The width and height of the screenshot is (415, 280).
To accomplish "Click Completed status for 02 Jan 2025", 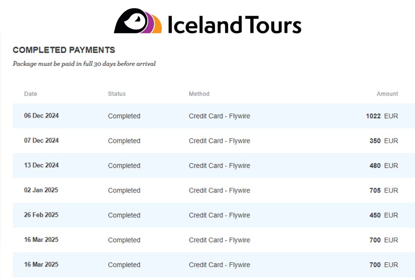I will 124,190.
